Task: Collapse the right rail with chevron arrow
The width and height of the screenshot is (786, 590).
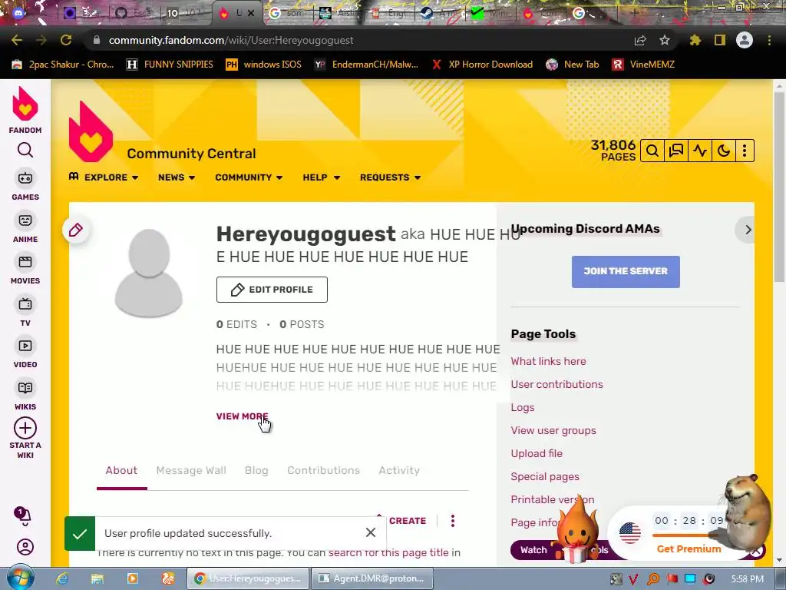Action: (x=748, y=230)
